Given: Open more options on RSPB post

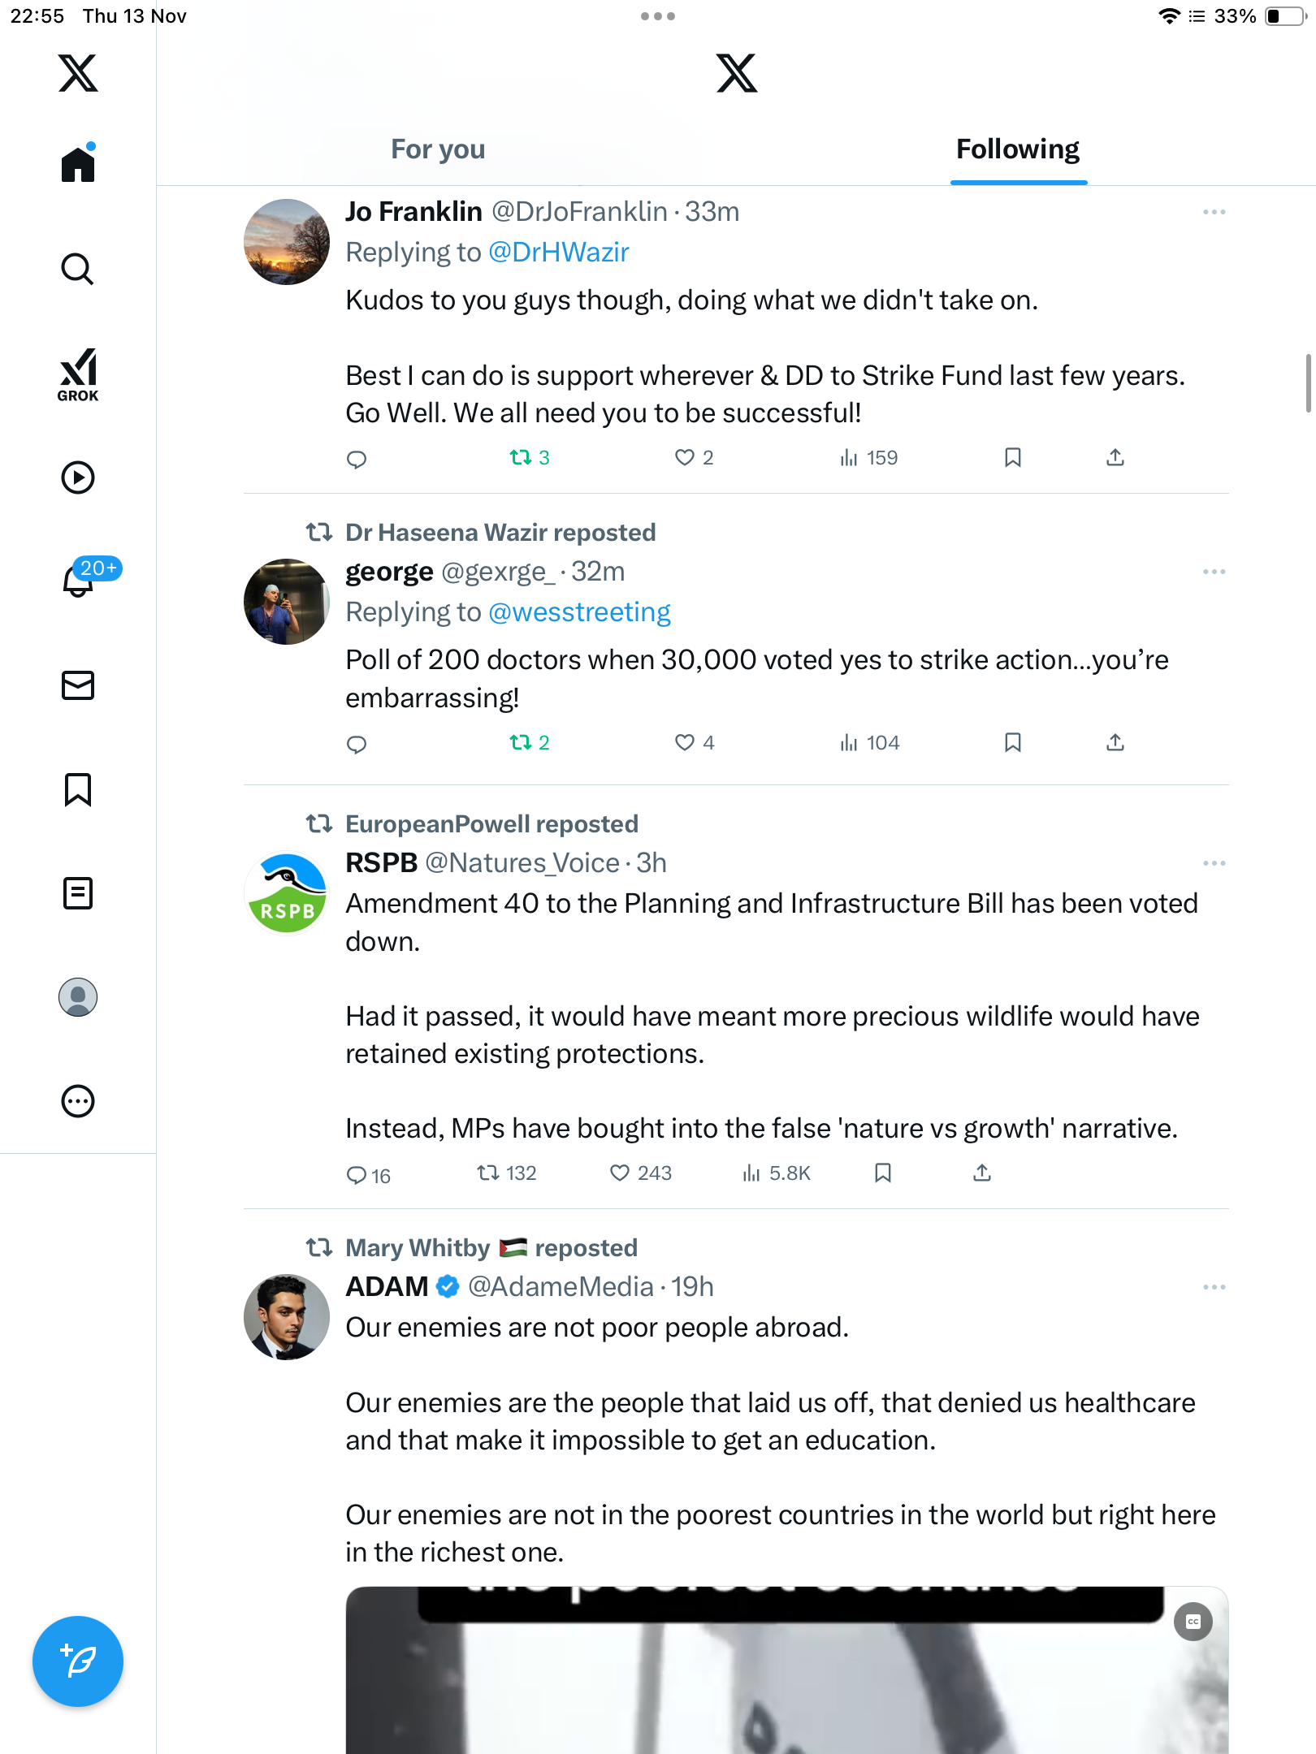Looking at the screenshot, I should click(1214, 863).
